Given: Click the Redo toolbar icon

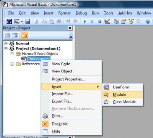Looking at the screenshot, I should (76, 21).
